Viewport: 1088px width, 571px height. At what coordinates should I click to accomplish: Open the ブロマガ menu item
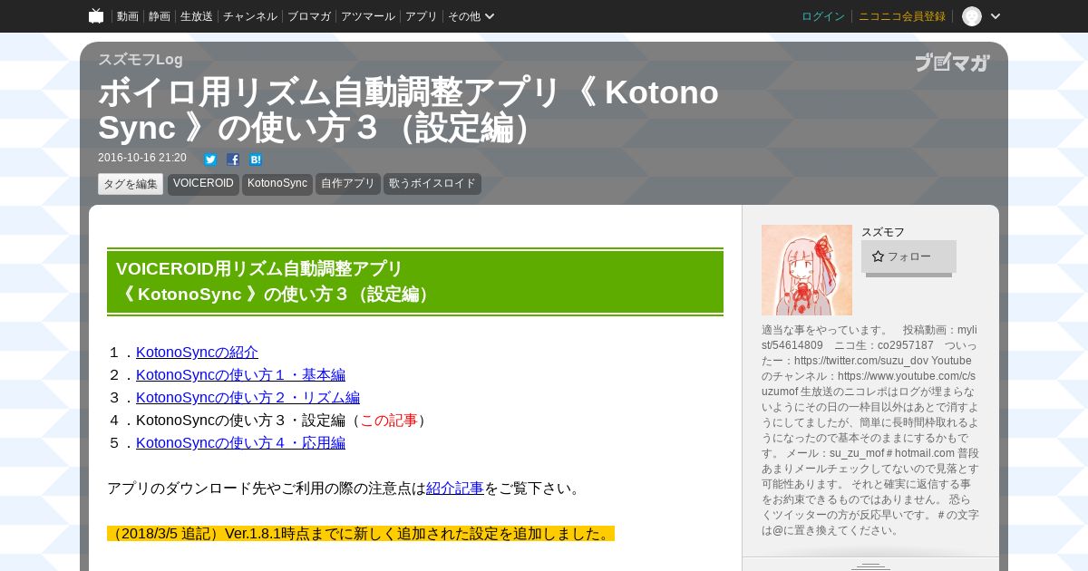coord(309,16)
